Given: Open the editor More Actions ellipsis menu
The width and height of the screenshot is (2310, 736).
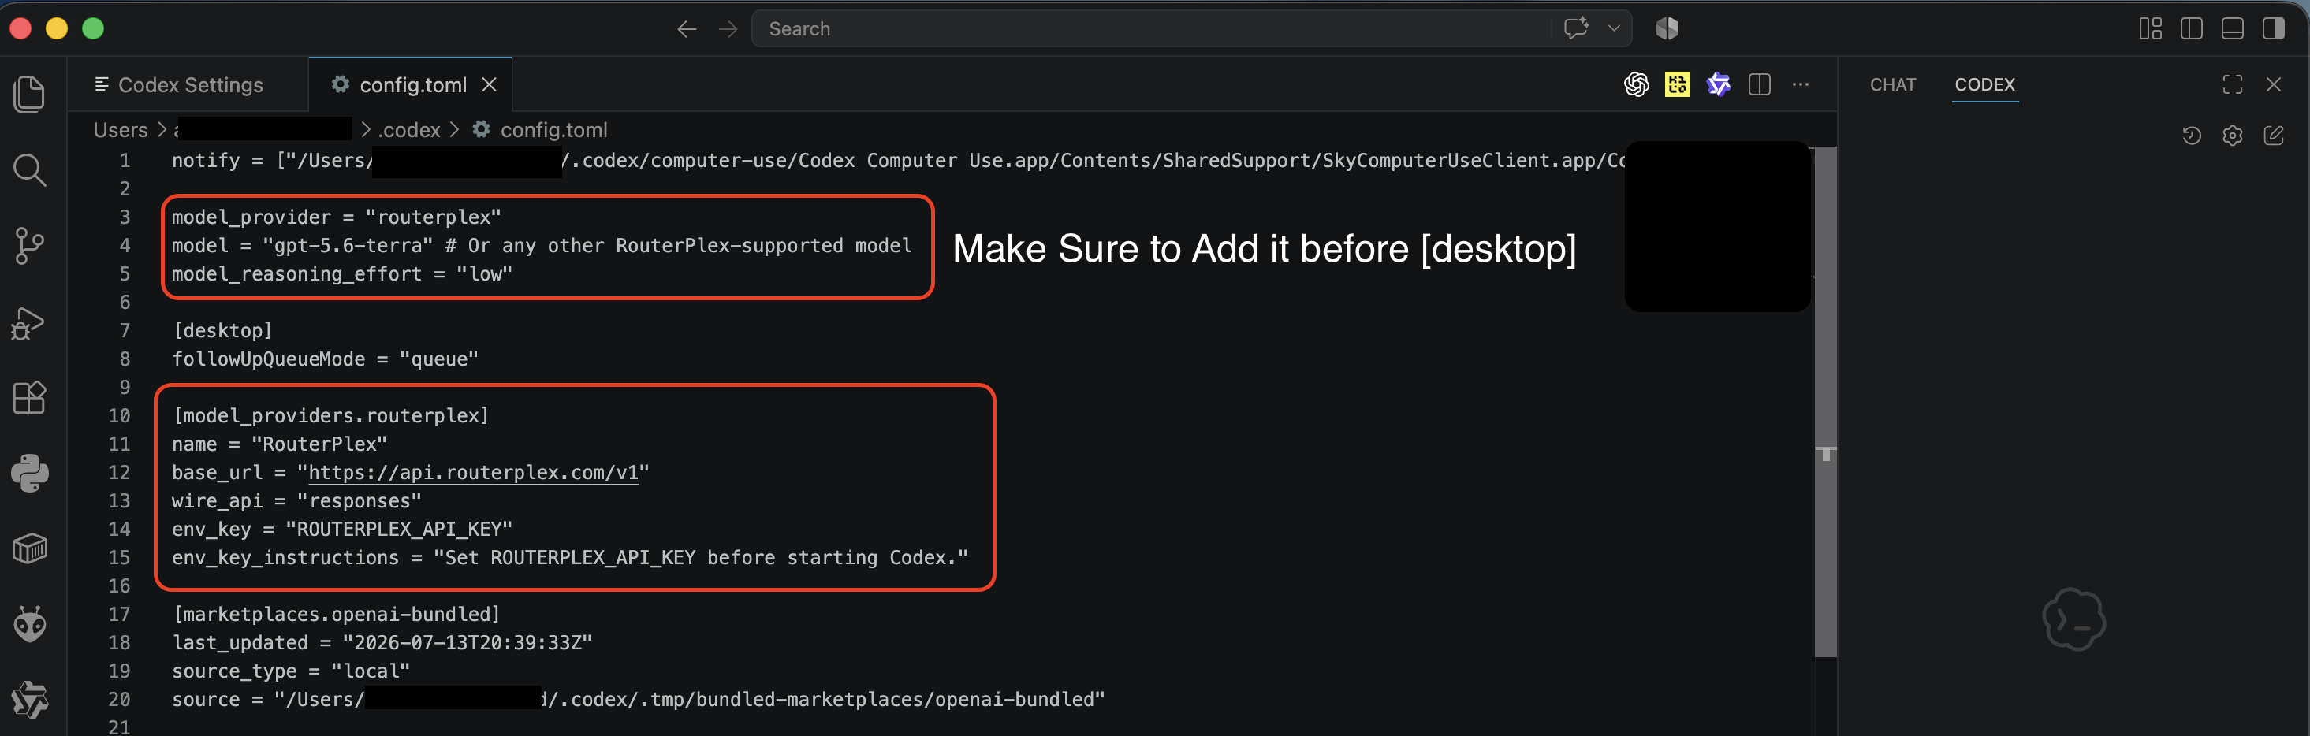Looking at the screenshot, I should pos(1800,84).
